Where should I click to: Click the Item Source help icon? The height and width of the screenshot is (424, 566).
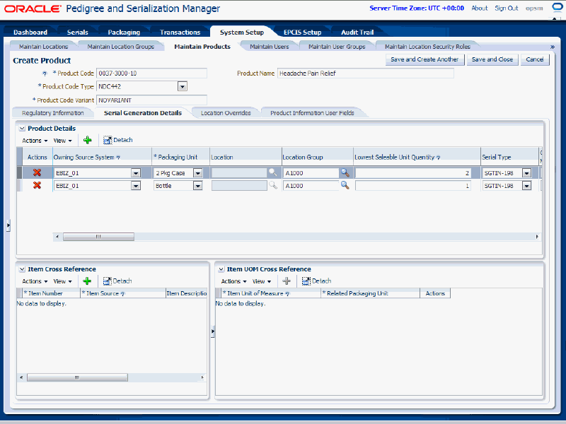[x=122, y=294]
